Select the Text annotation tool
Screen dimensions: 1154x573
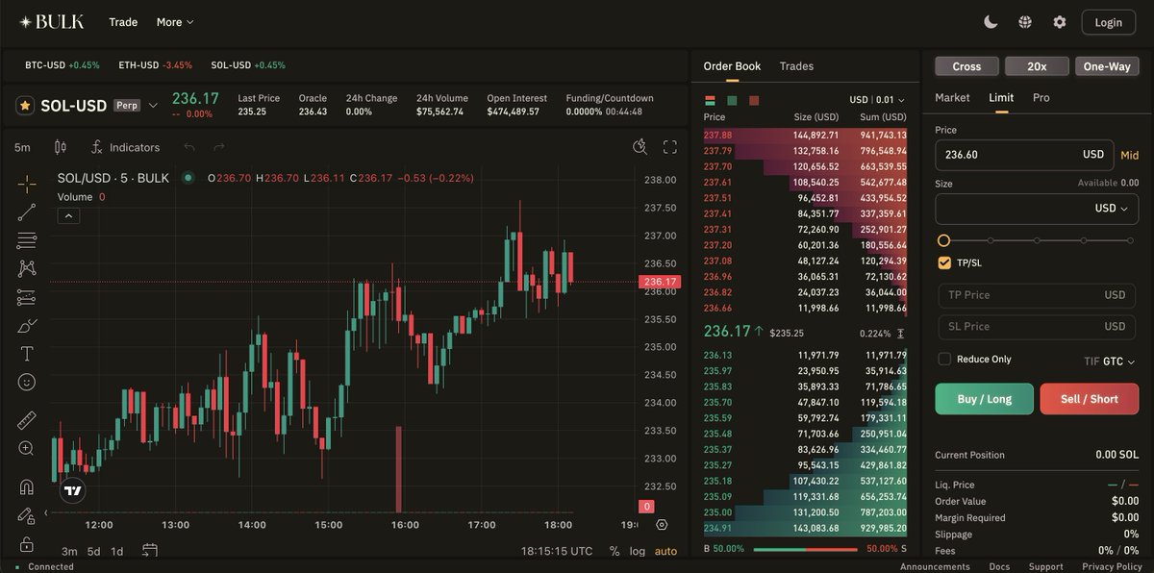[x=25, y=354]
